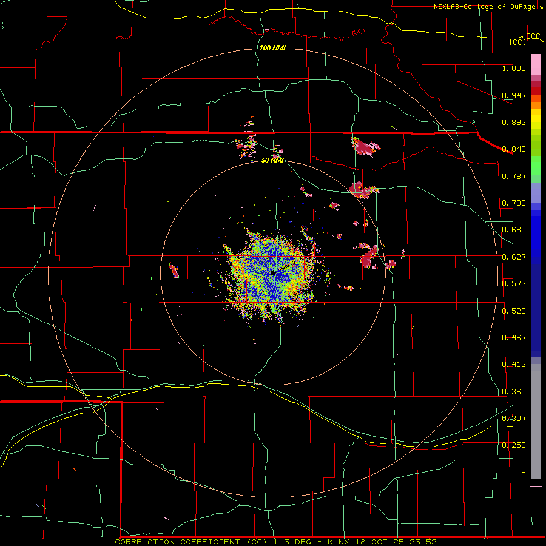This screenshot has width=546, height=546.
Task: Select the 100 NMI range ring label
Action: [x=272, y=48]
